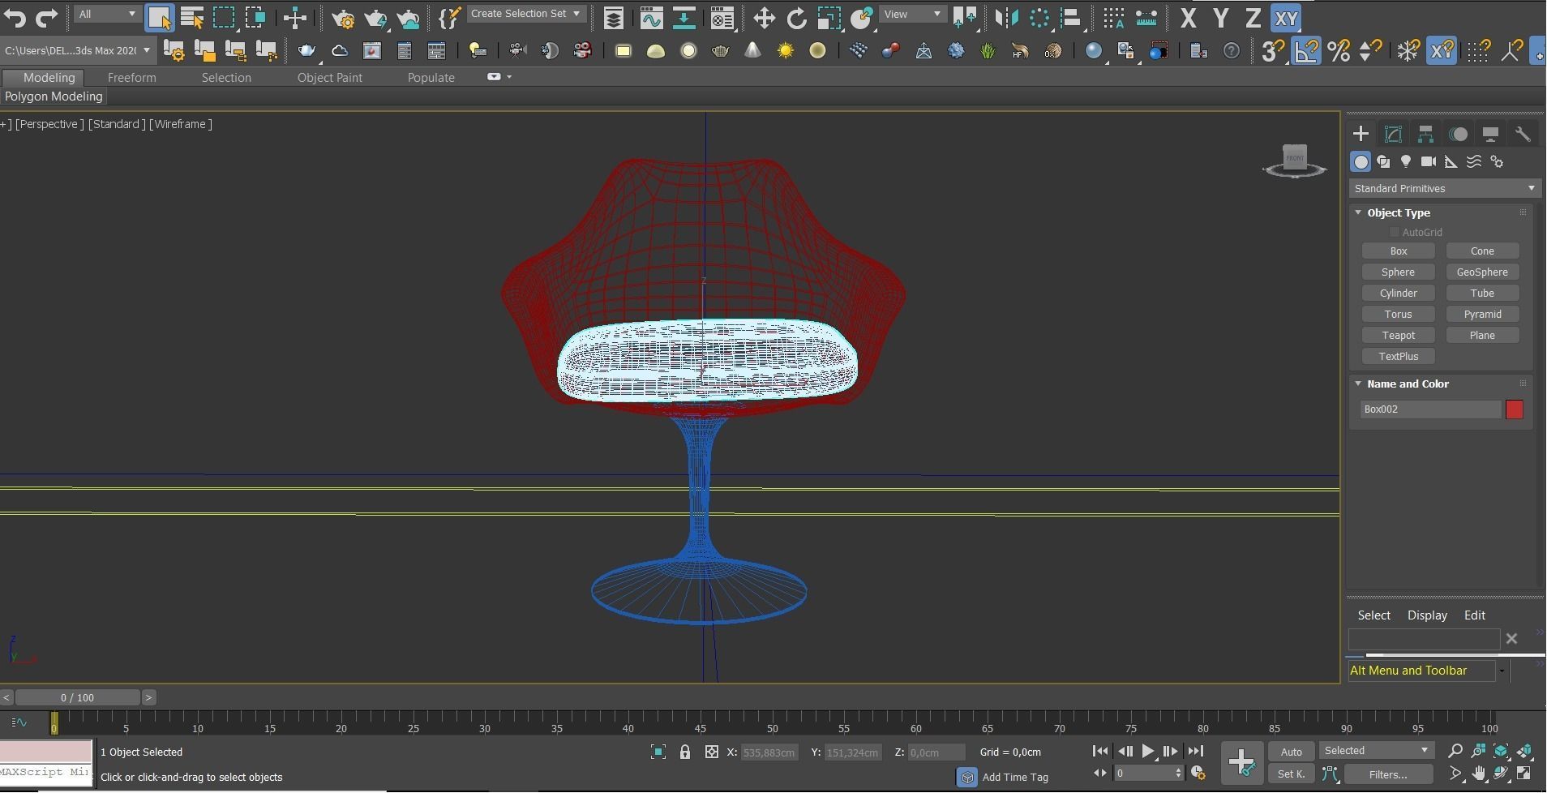The width and height of the screenshot is (1547, 793).
Task: Click the Redo arrow icon
Action: pos(47,17)
